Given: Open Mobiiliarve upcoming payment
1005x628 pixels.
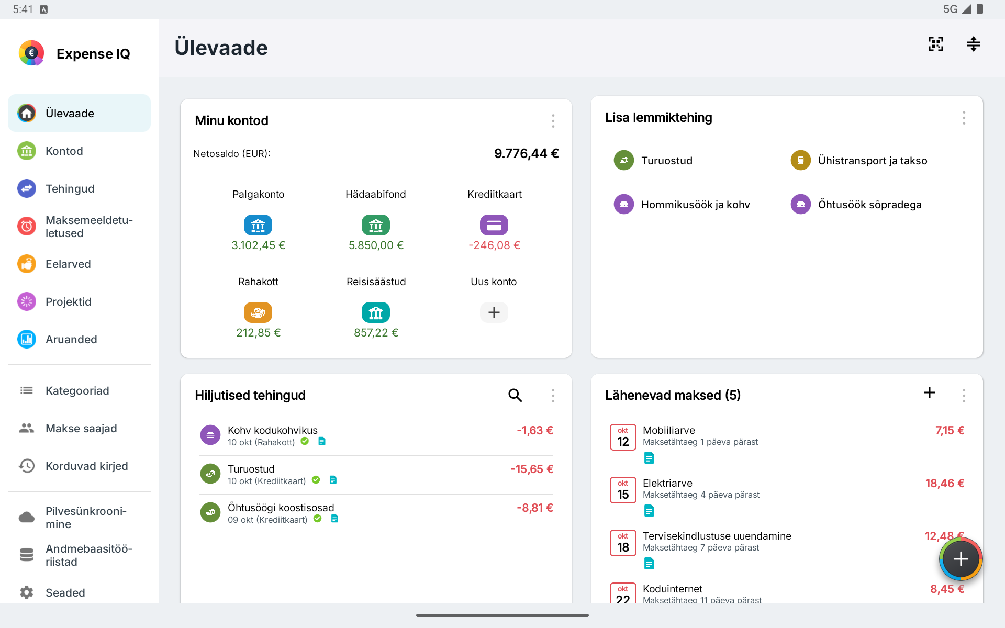Looking at the screenshot, I should (x=787, y=443).
